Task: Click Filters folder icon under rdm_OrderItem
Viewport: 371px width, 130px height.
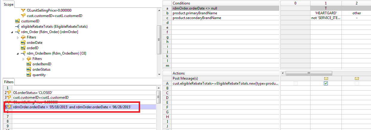Action: tap(29, 59)
